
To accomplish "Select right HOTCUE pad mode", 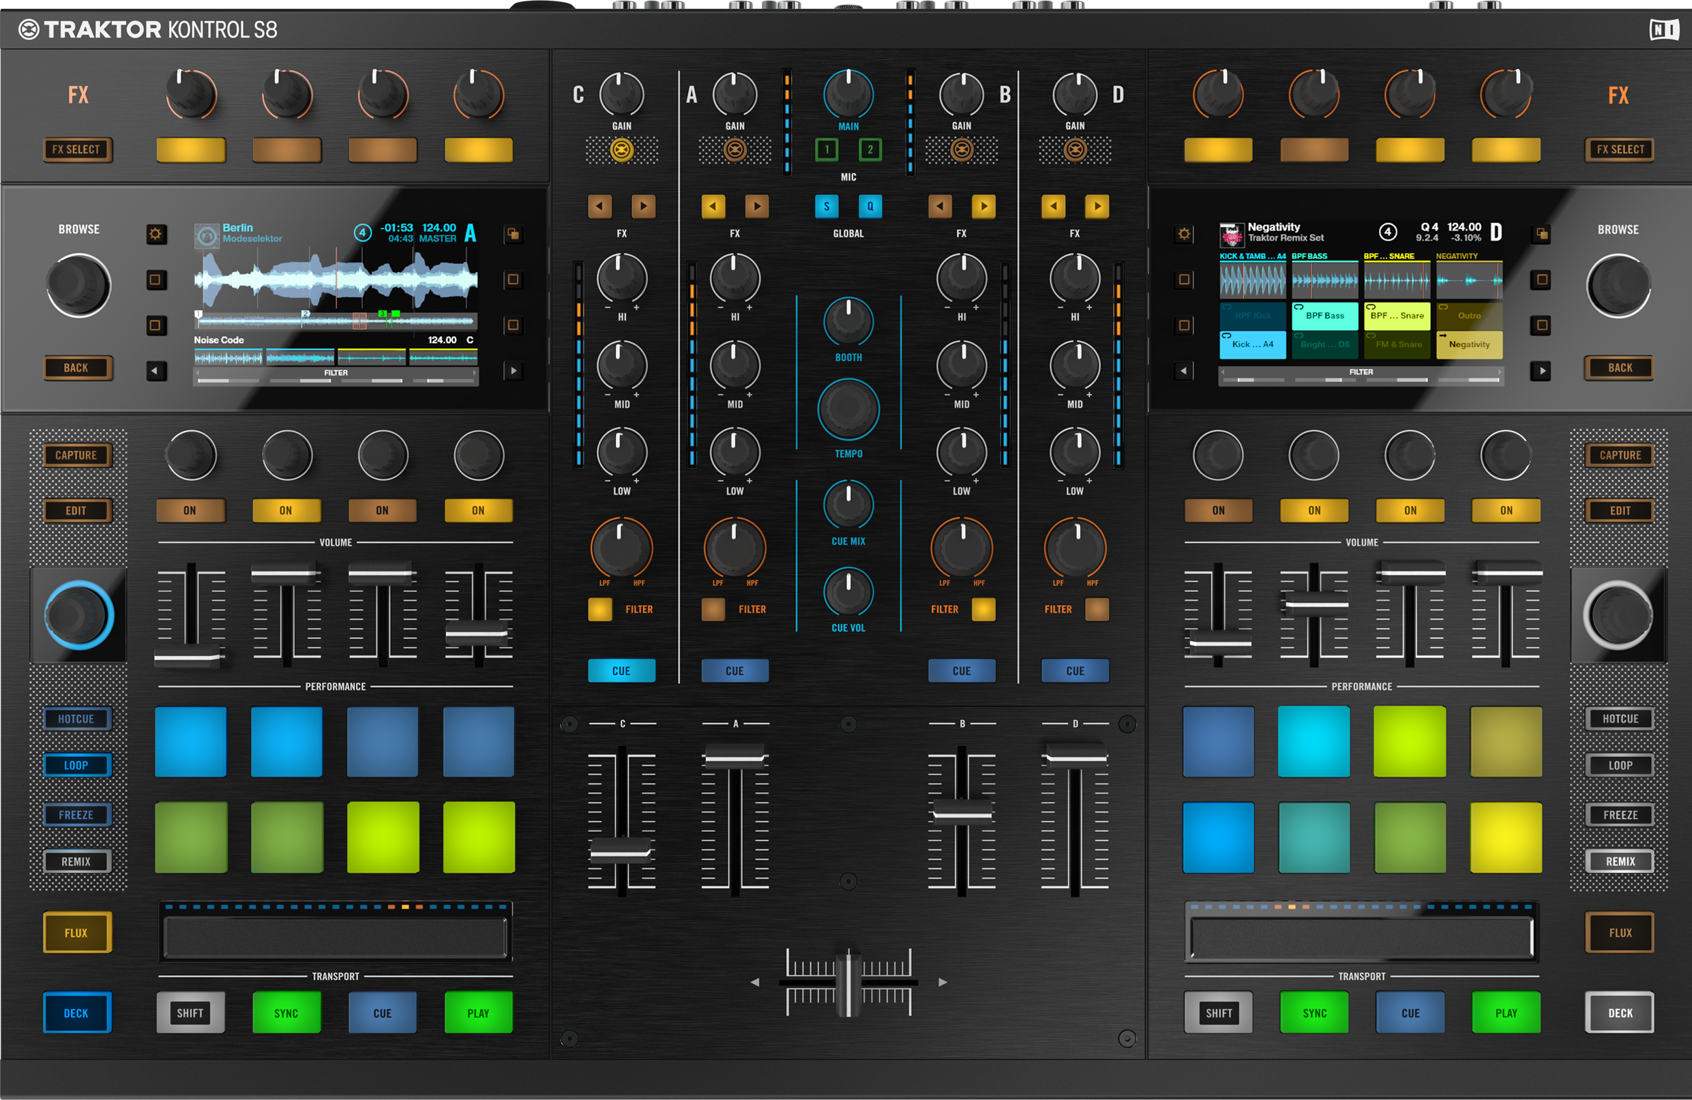I will 1620,719.
